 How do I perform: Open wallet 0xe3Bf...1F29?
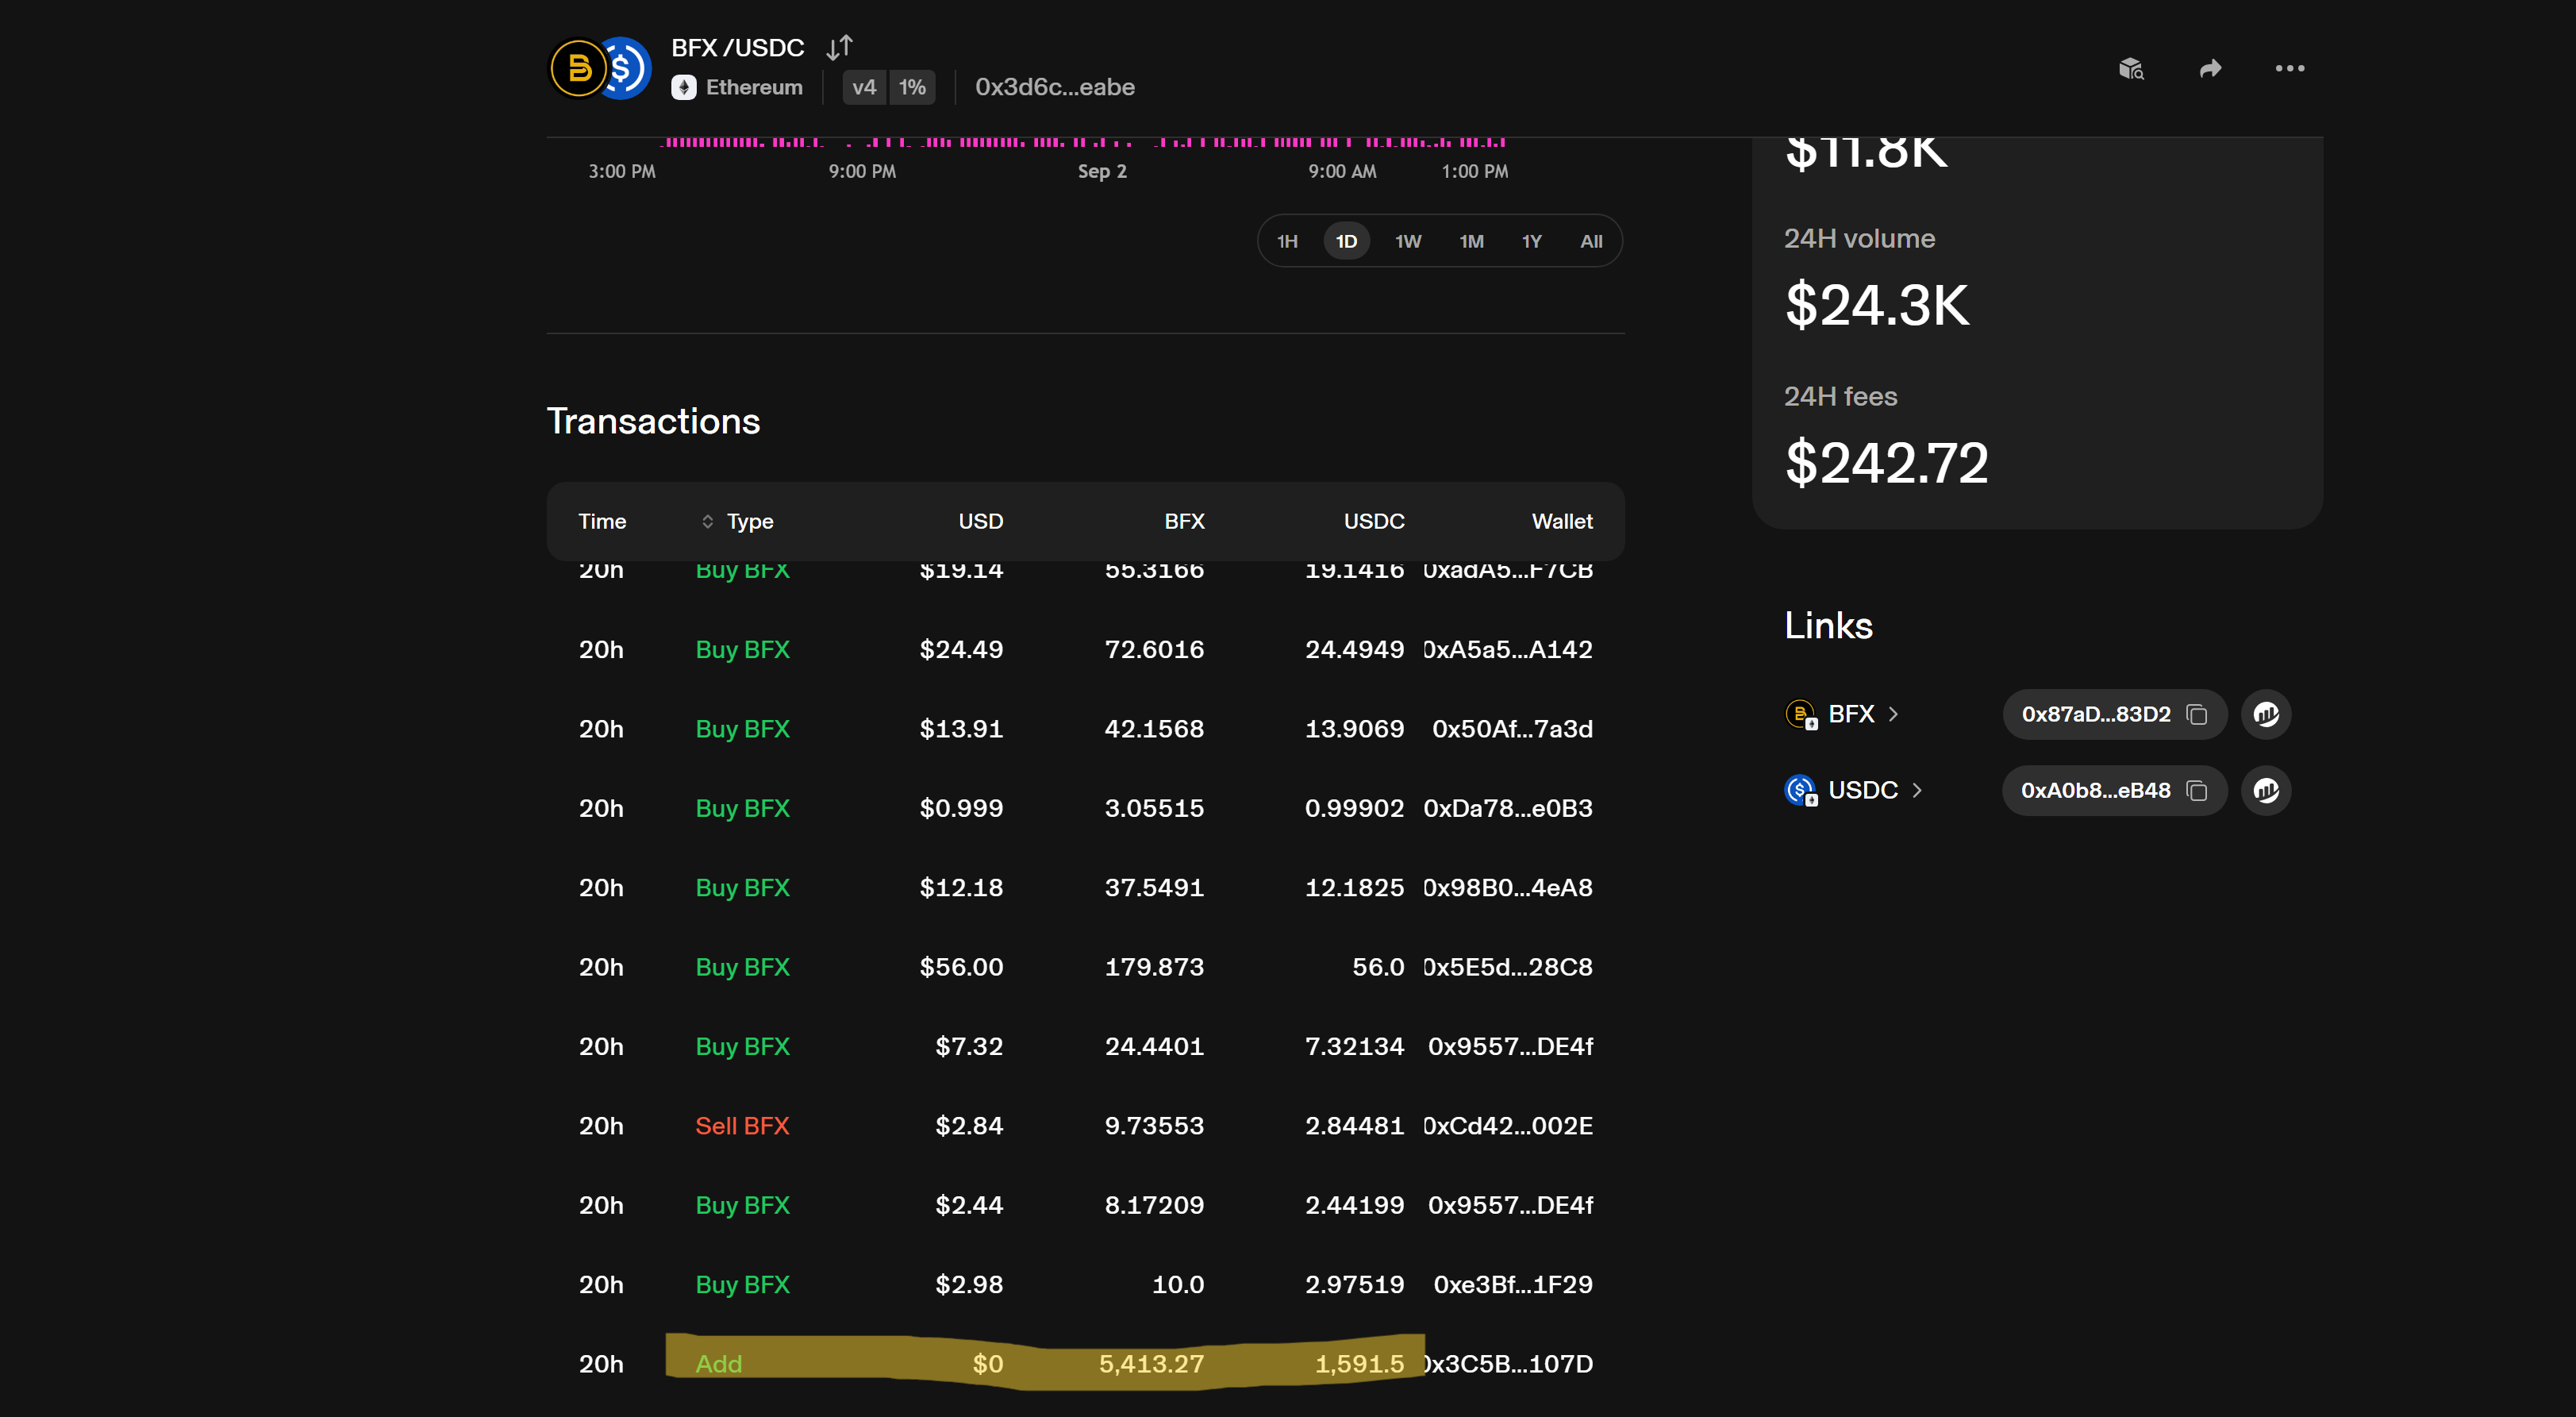tap(1513, 1285)
